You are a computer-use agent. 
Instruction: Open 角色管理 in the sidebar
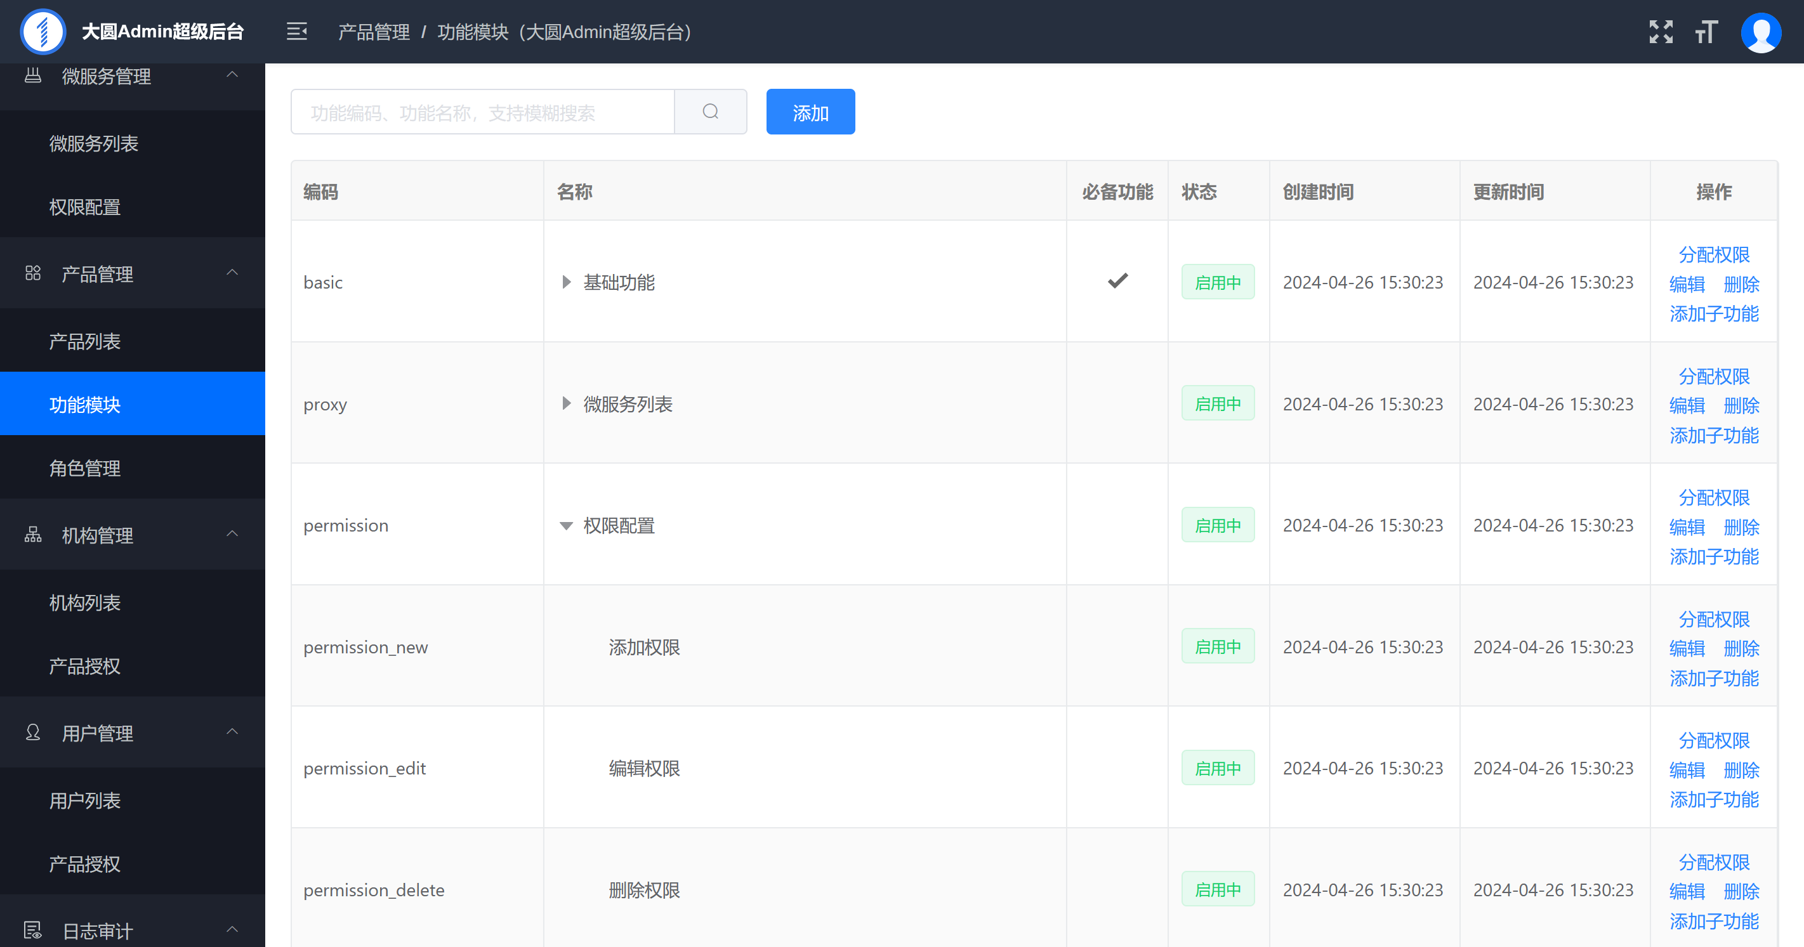(133, 467)
